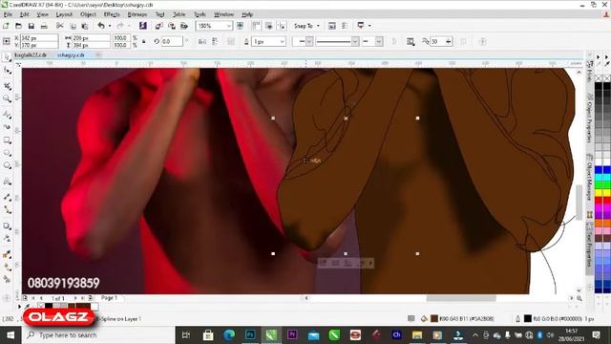Viewport: 611px width, 344px height.
Task: Open the Layout menu
Action: (x=64, y=14)
